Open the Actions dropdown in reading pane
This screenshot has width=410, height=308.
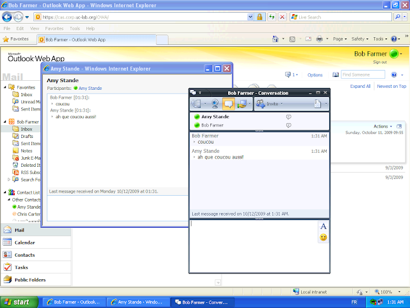(x=383, y=126)
